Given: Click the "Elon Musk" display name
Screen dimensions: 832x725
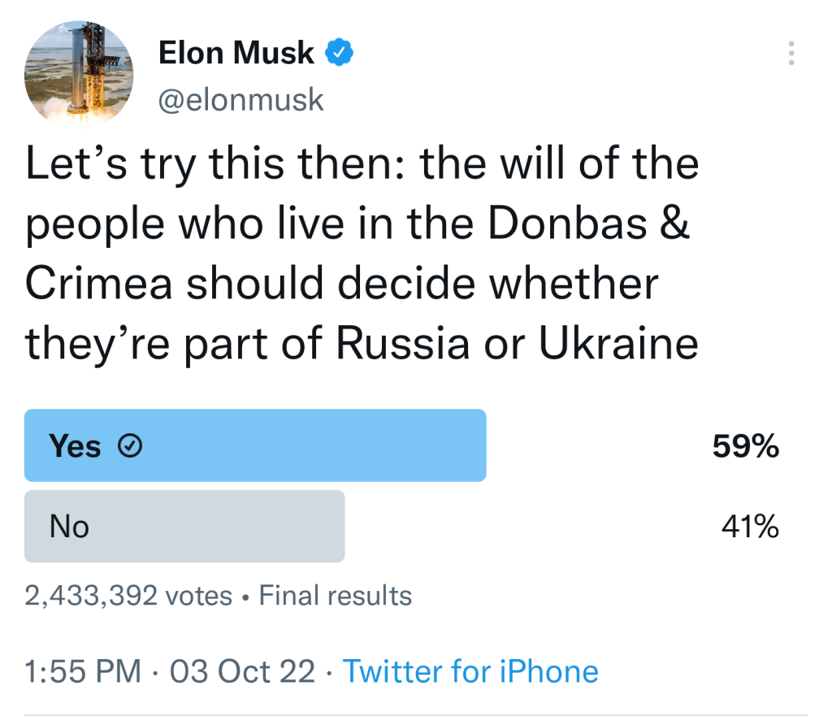Looking at the screenshot, I should [236, 54].
